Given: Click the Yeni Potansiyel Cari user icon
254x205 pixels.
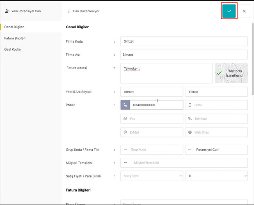Looking at the screenshot, I should coord(7,11).
